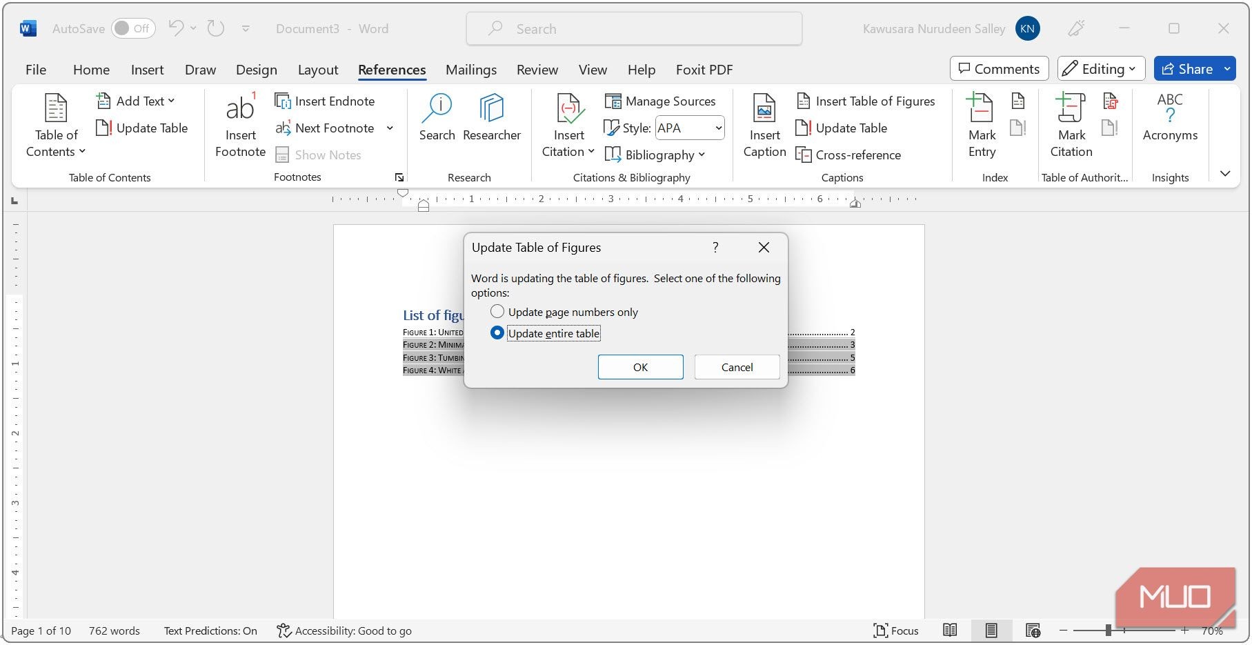Click Insert Table of Authorities icon
Viewport: 1252px width, 645px height.
(1110, 101)
